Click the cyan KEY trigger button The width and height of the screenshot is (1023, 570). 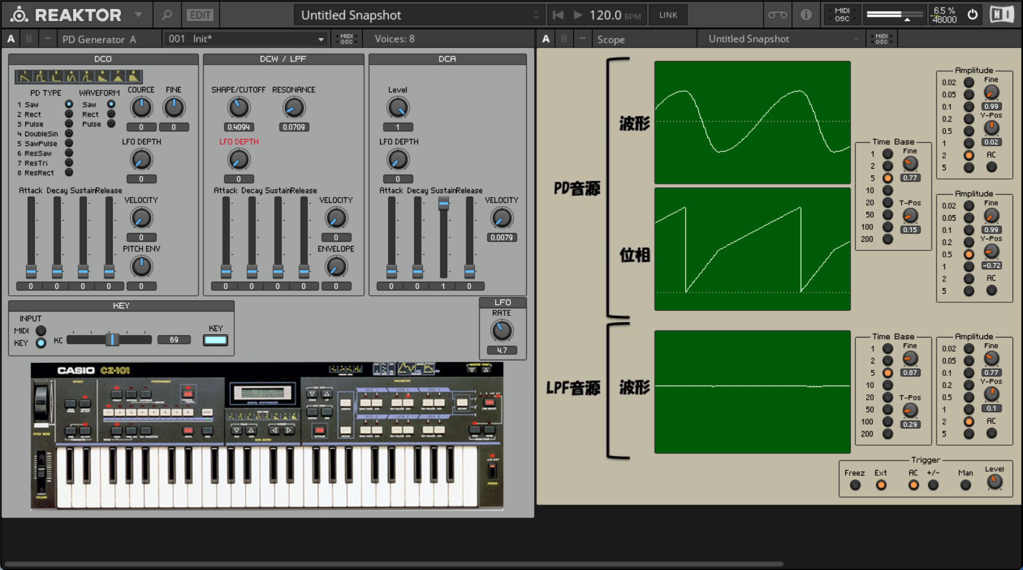[215, 340]
